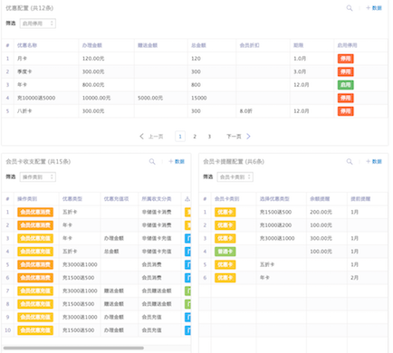Open the 启用停用 filter dropdown

tap(38, 24)
